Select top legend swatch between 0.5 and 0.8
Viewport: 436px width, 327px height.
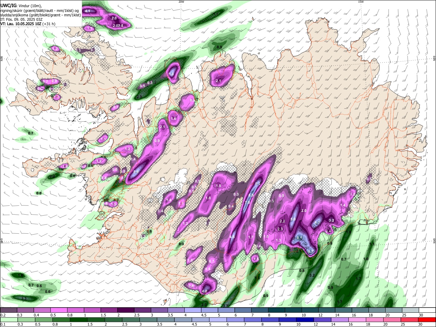point(59,310)
